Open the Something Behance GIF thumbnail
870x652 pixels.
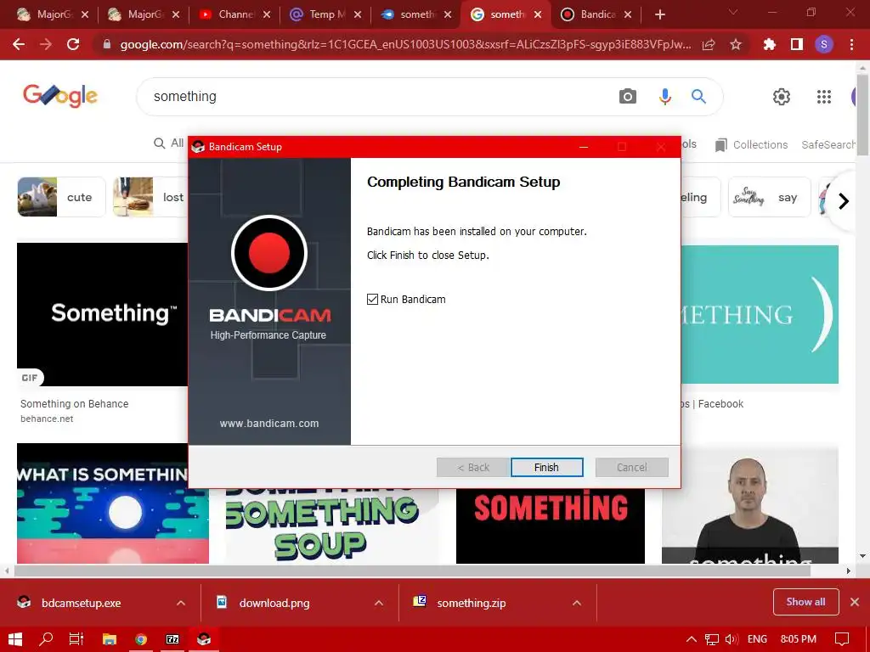pyautogui.click(x=102, y=314)
